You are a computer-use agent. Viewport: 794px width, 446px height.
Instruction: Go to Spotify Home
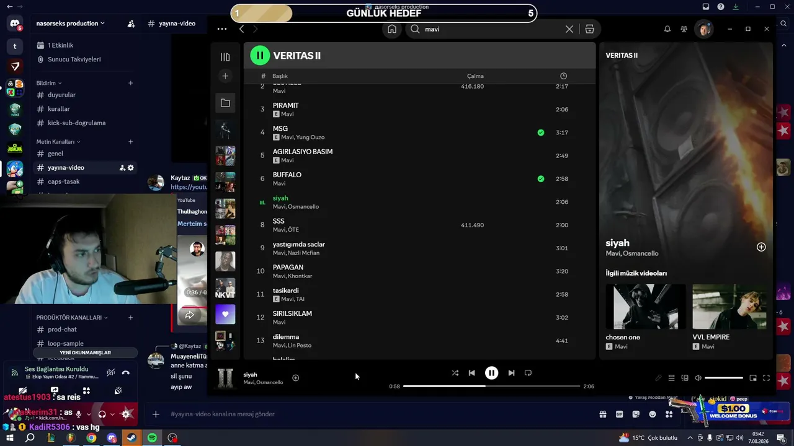pos(392,29)
